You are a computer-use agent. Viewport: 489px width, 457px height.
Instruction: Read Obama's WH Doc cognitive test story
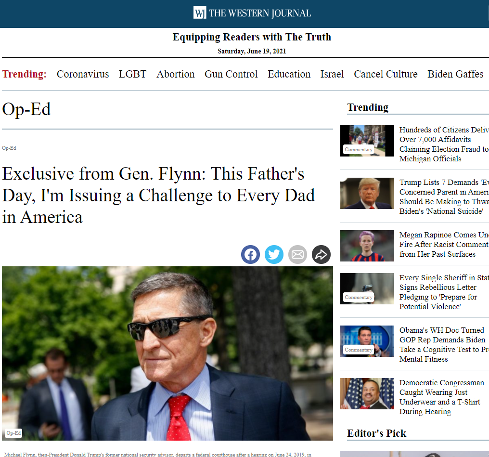tap(444, 344)
